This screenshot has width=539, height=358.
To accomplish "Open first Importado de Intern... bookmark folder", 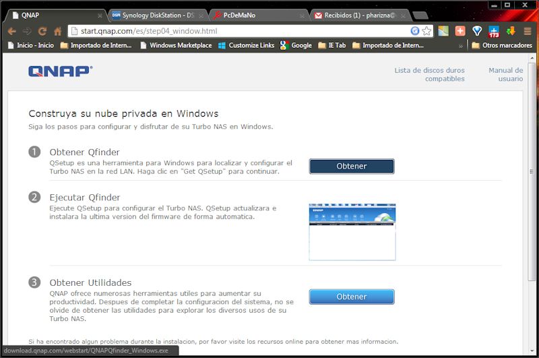I will (96, 45).
